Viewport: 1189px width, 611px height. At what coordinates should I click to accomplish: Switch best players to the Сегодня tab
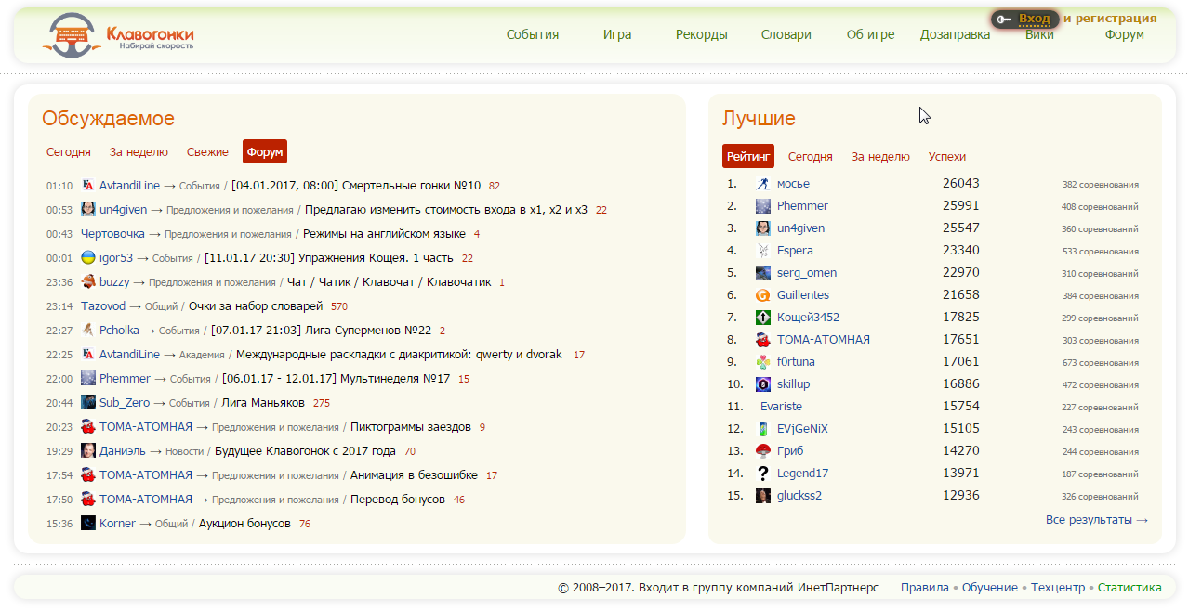(x=811, y=157)
